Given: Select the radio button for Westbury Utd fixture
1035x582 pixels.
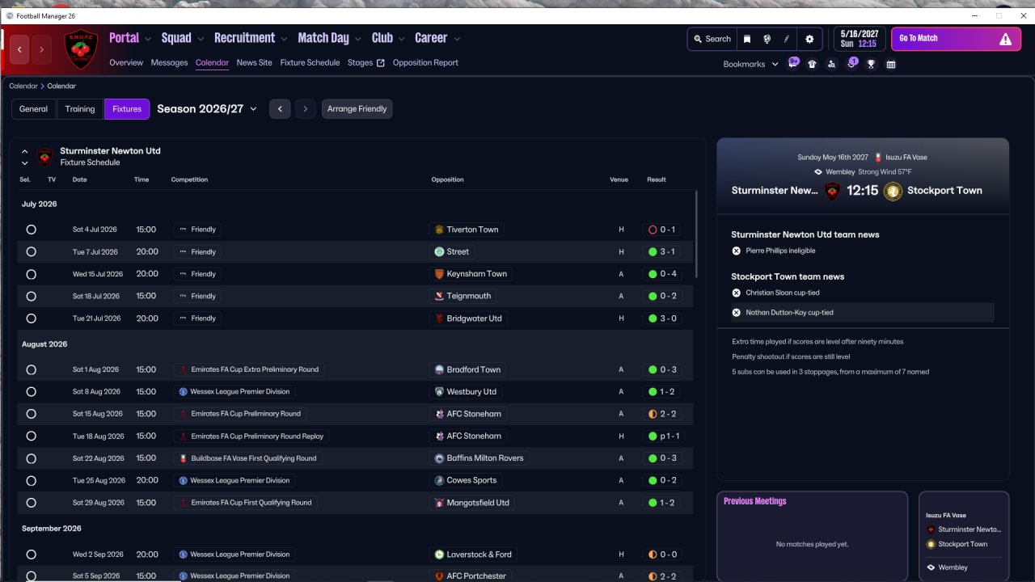Looking at the screenshot, I should (31, 392).
